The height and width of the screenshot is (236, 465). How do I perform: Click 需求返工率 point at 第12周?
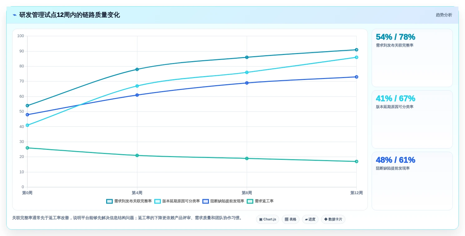(x=356, y=161)
